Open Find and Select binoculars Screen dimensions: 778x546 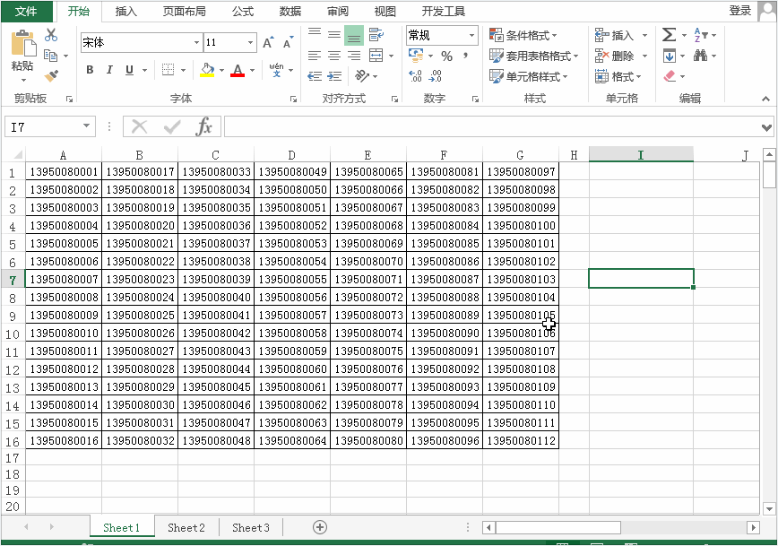pyautogui.click(x=701, y=56)
